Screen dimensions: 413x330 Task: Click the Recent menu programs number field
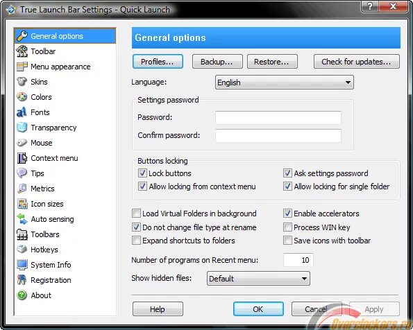pos(298,260)
